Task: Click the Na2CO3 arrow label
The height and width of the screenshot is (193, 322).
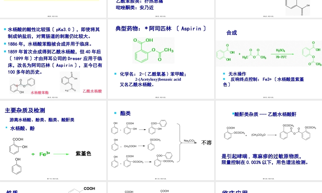Action: (x=189, y=141)
